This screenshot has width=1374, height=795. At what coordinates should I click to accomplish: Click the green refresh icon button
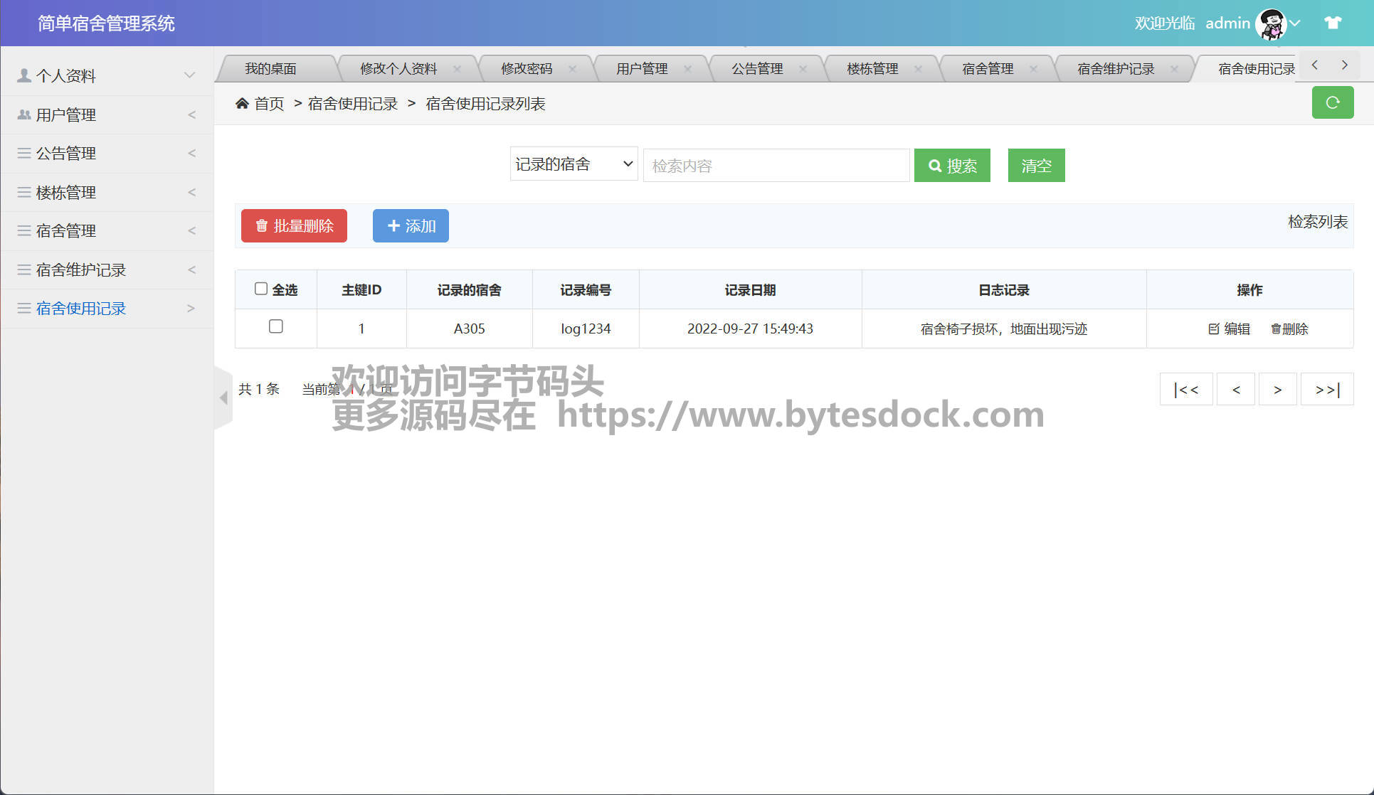pyautogui.click(x=1332, y=102)
